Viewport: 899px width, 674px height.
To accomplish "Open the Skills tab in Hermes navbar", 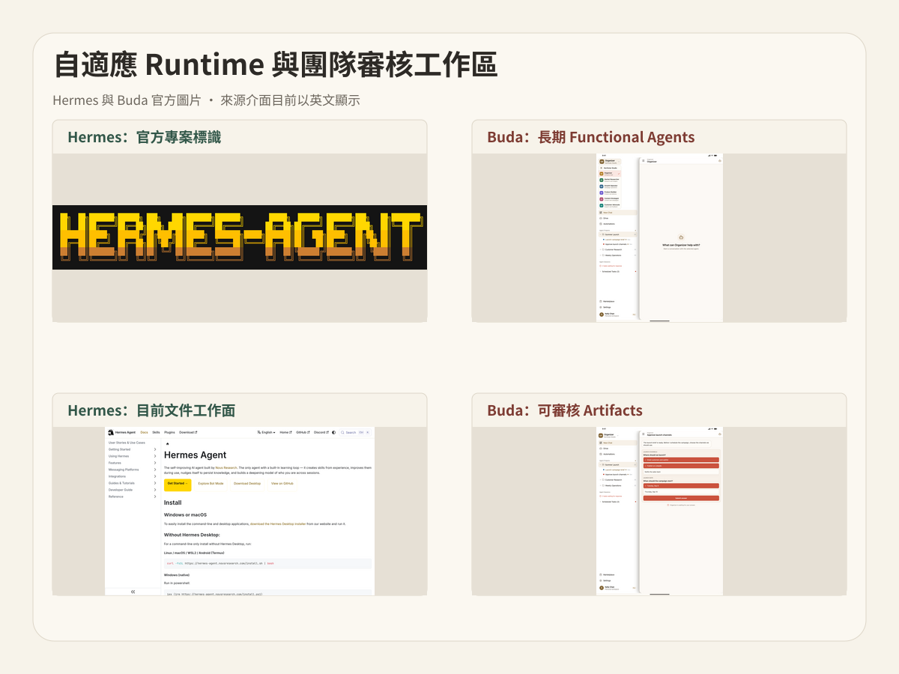I will click(156, 432).
